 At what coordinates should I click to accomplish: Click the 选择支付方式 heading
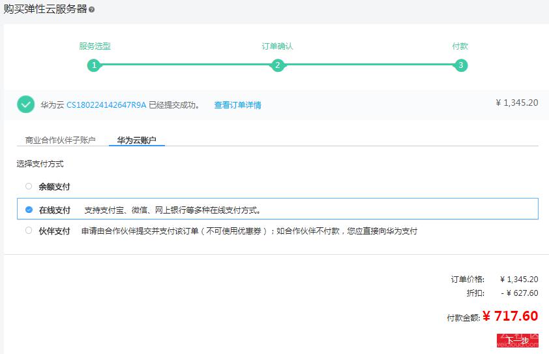(40, 164)
